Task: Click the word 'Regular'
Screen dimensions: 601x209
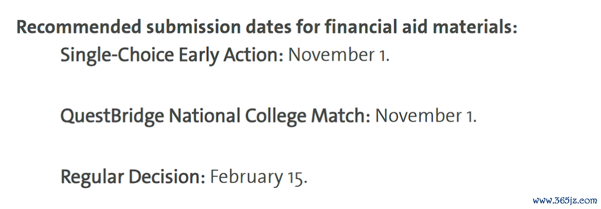Action: coord(92,177)
